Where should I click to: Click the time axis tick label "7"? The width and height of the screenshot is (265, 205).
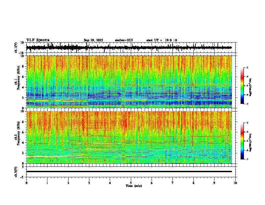tap(173, 183)
